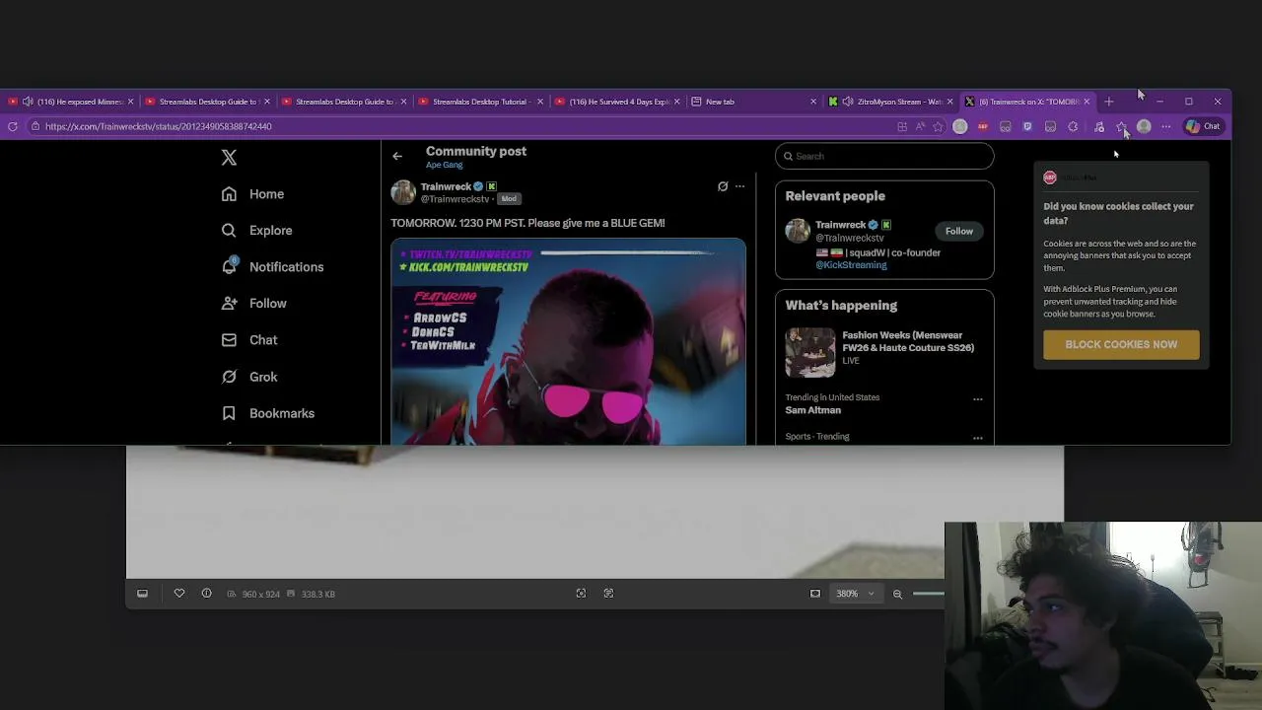Open Trainwreck avatar in Relevant people
1262x710 pixels.
coord(798,231)
